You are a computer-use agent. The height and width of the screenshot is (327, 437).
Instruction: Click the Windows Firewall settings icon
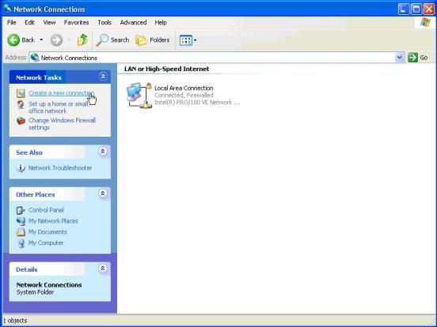21,121
